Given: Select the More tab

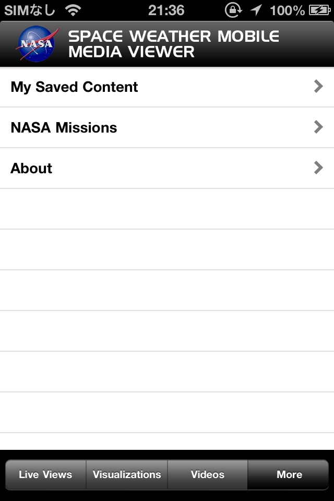Looking at the screenshot, I should click(289, 475).
